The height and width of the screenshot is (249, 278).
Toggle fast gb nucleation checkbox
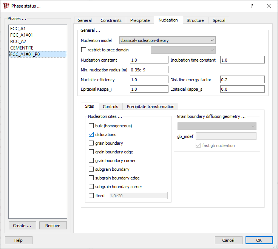coord(198,145)
